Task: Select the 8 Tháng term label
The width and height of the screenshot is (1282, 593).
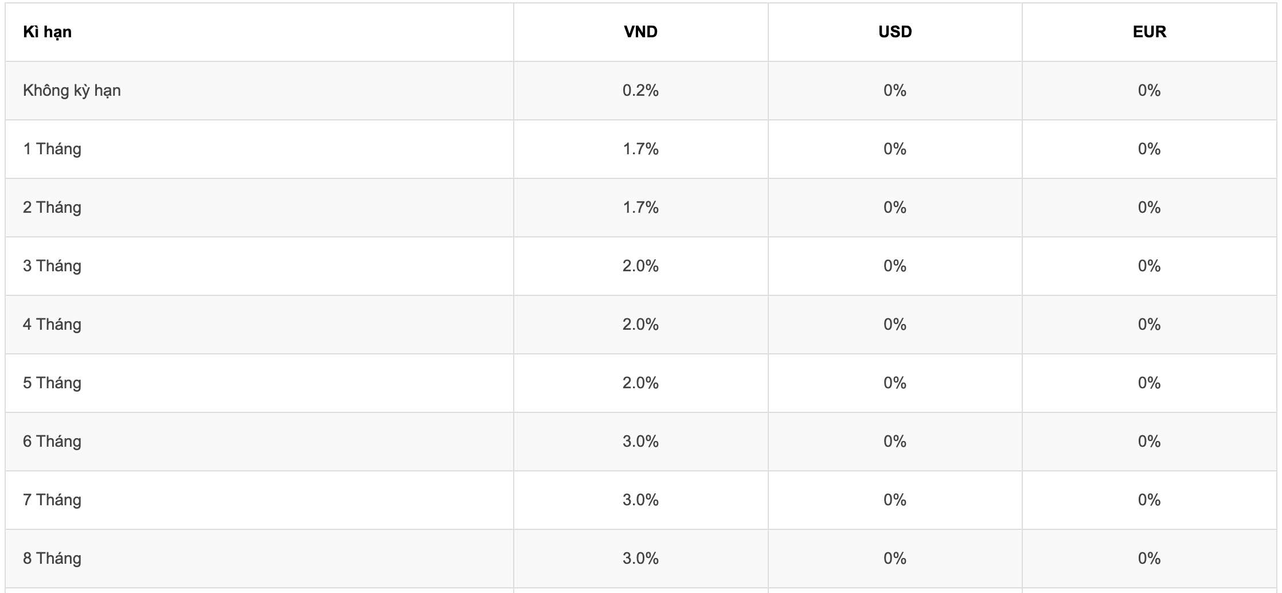Action: (52, 559)
